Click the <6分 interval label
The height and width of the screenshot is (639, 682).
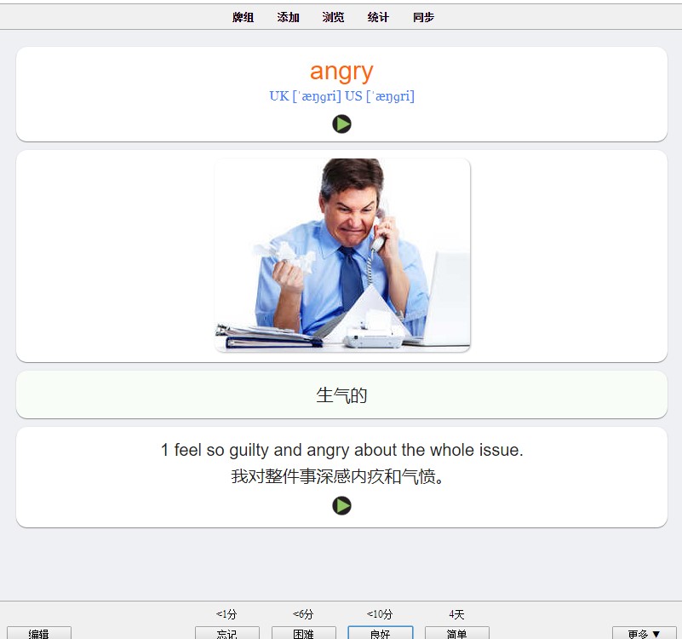click(x=303, y=614)
